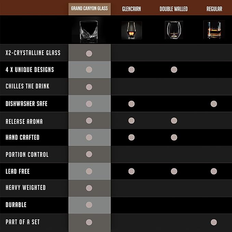
Task: Click the Heavy Weighted row label
Action: [26, 188]
